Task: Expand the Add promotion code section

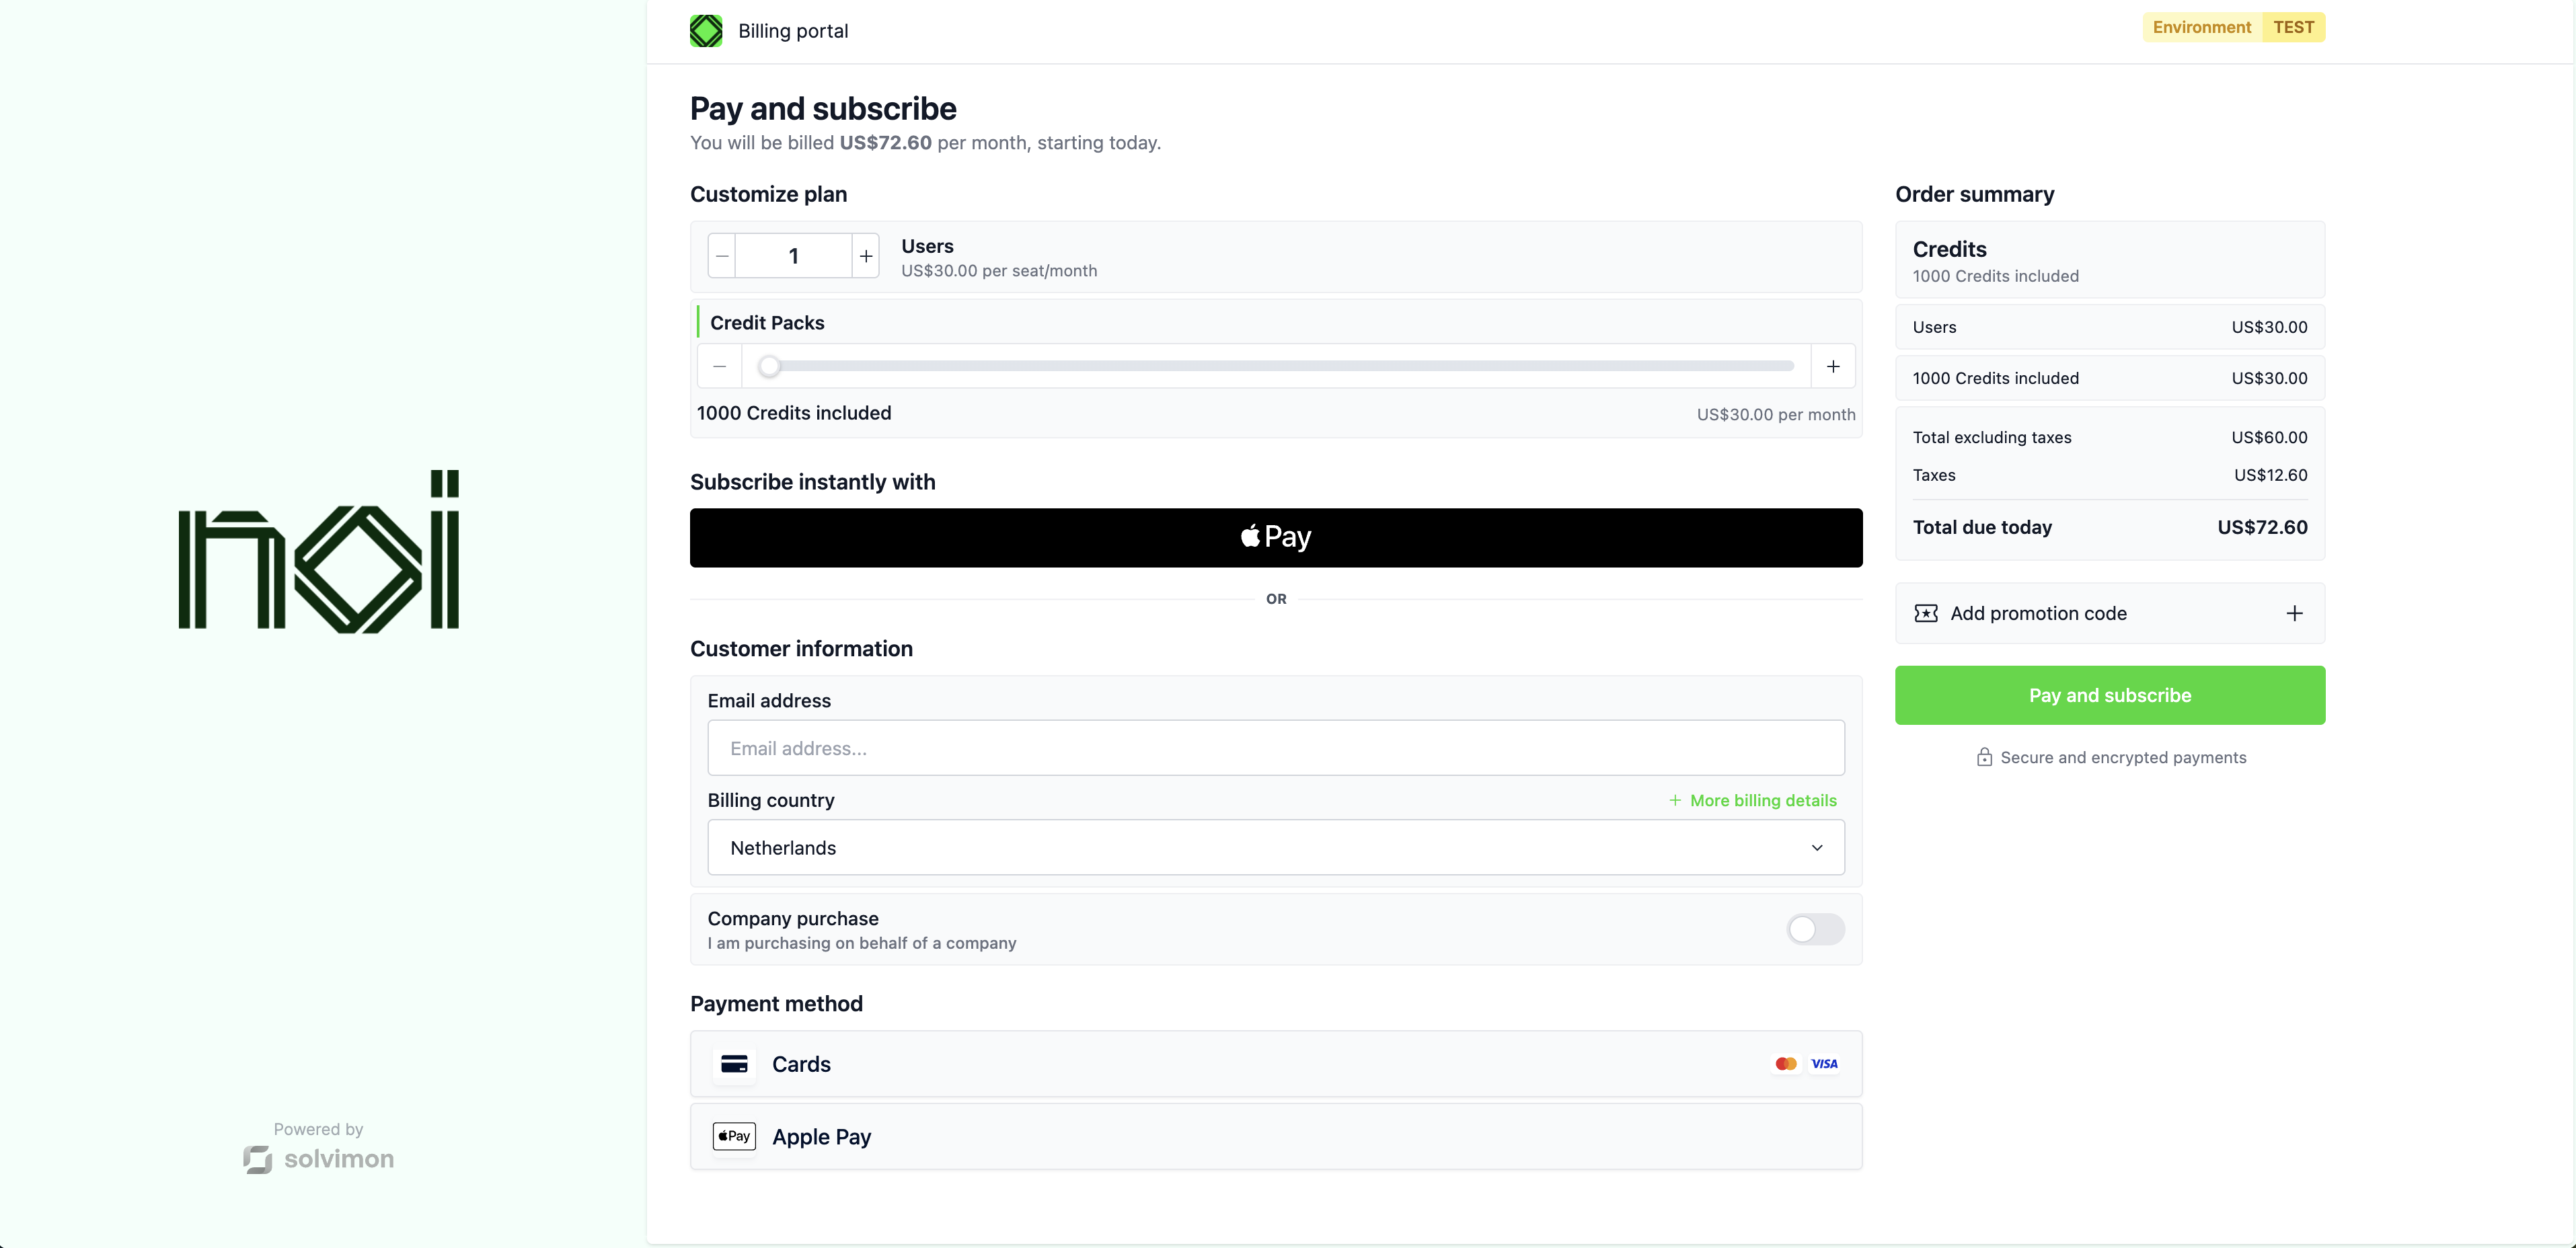Action: 2294,613
